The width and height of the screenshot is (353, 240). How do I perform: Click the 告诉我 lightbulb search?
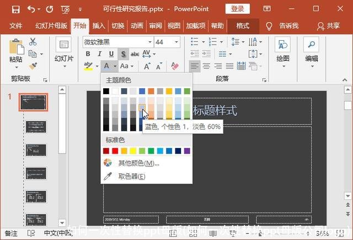pos(283,26)
